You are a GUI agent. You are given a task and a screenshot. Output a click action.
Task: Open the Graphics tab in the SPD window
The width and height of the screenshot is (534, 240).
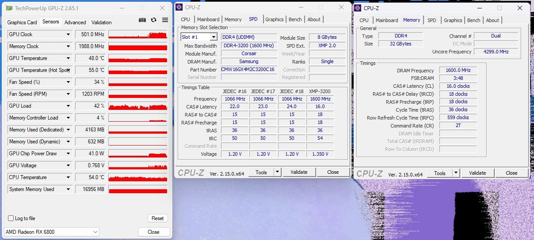(275, 19)
